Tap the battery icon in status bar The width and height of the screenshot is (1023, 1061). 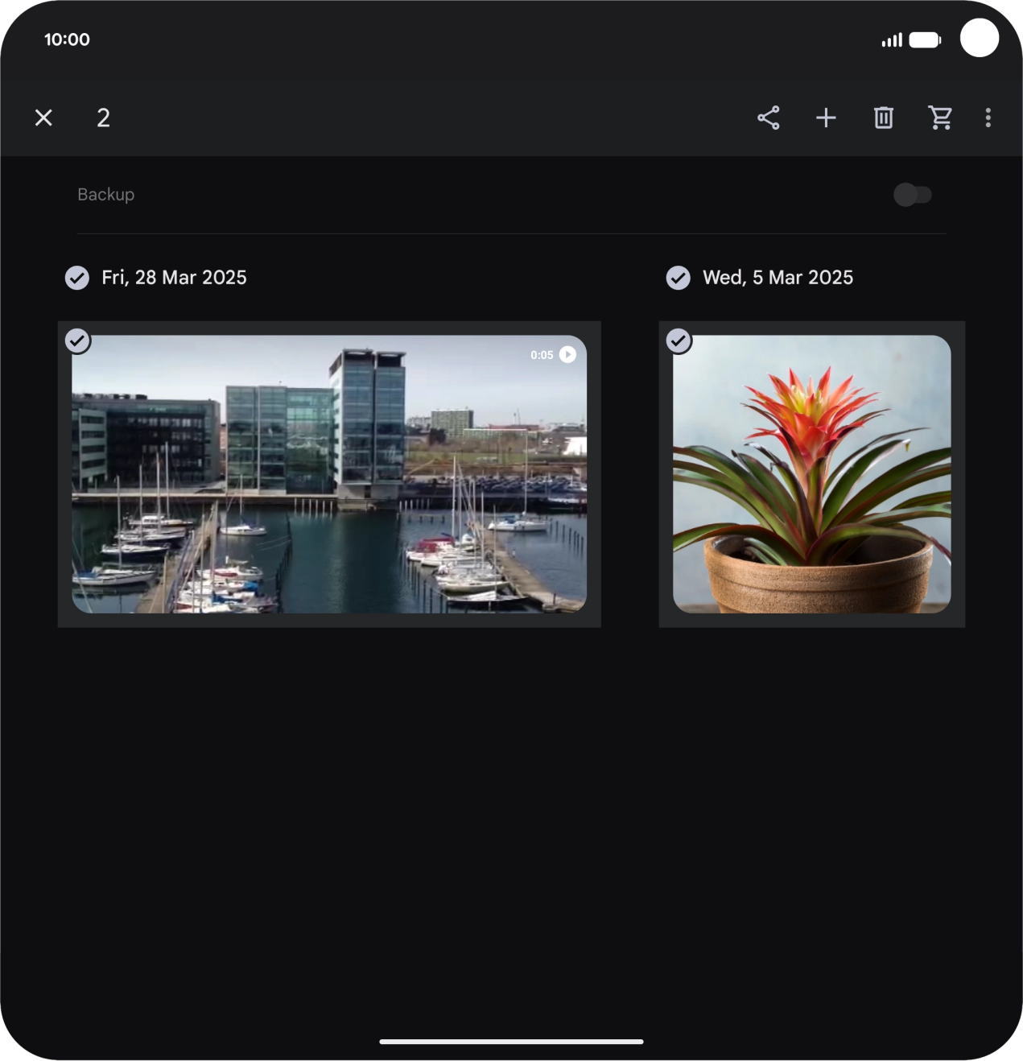(x=925, y=40)
